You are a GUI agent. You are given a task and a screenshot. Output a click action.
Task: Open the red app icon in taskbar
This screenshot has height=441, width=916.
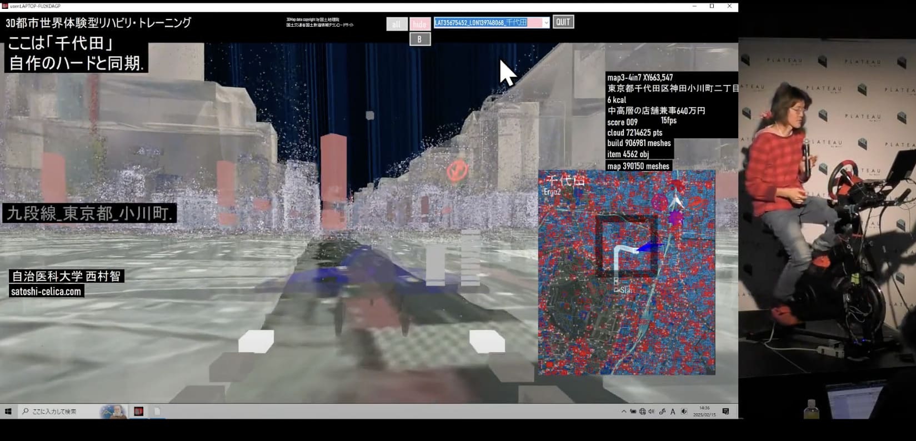pos(139,412)
